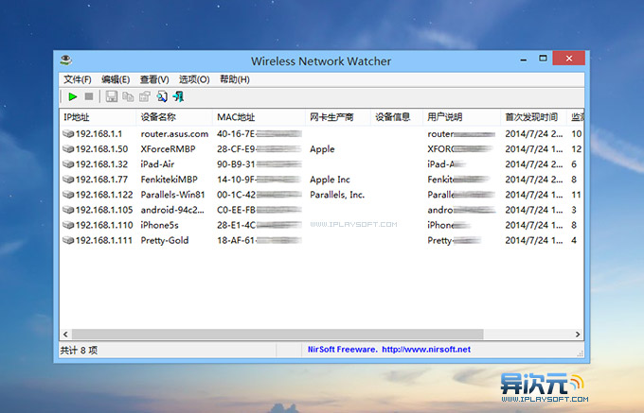644x413 pixels.
Task: Open the properties toolbar icon
Action: (145, 96)
